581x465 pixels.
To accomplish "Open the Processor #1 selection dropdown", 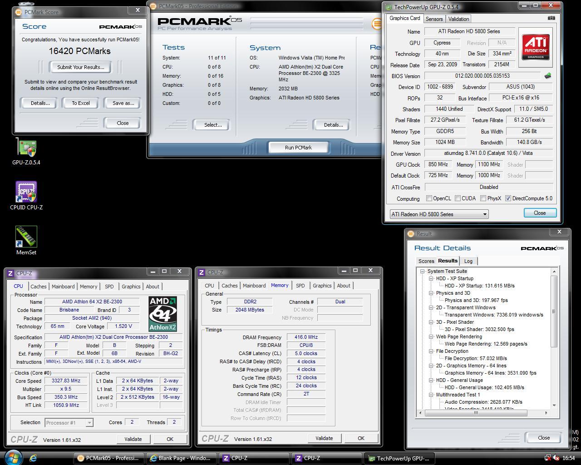I will click(x=69, y=423).
